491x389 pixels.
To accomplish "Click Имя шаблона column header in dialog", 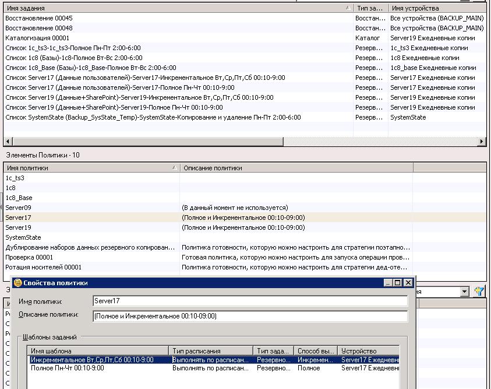I will (x=98, y=351).
